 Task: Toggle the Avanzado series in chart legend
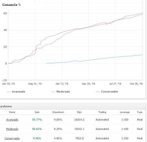pos(16,91)
